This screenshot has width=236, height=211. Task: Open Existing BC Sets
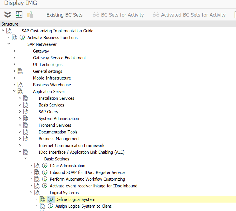click(64, 15)
